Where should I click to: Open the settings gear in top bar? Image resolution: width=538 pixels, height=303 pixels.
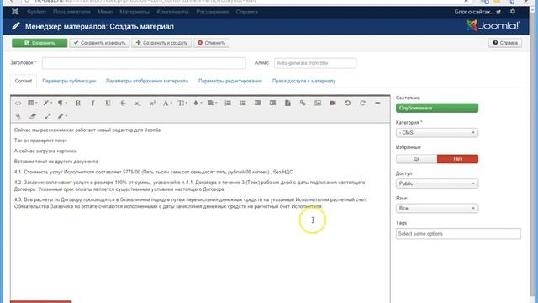click(512, 11)
